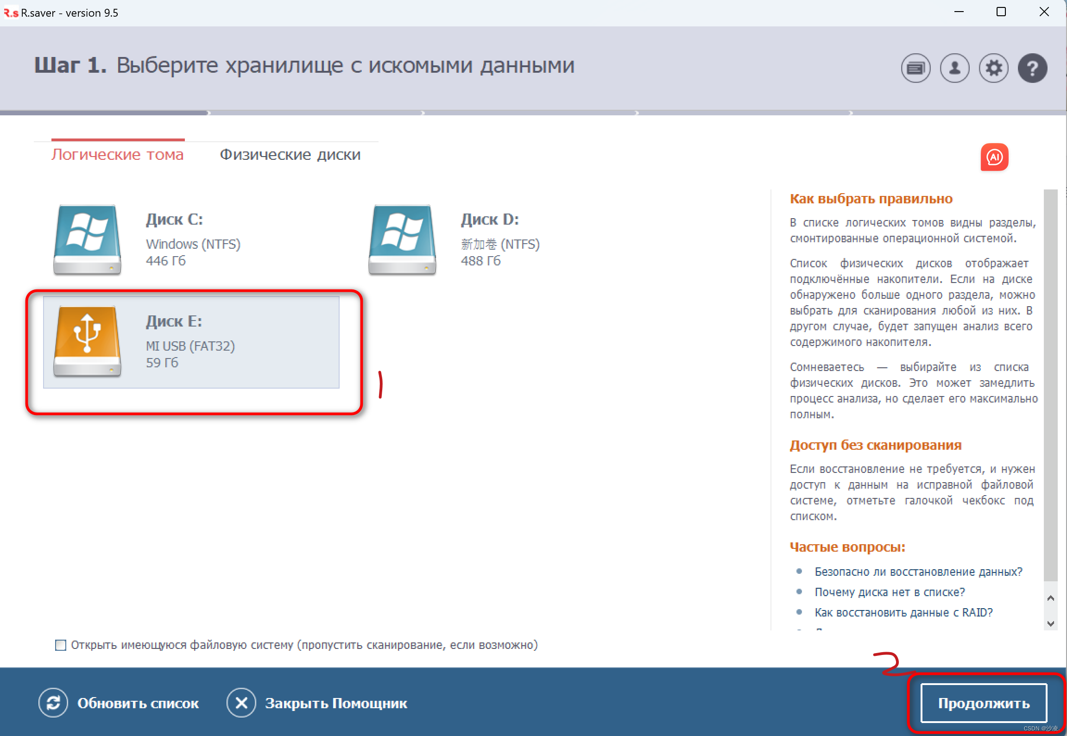The height and width of the screenshot is (736, 1067).
Task: Select Диск D: NTFS drive icon
Action: [x=402, y=239]
